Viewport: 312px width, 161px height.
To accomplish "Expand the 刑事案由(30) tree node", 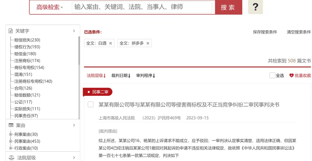I will coord(11,134).
